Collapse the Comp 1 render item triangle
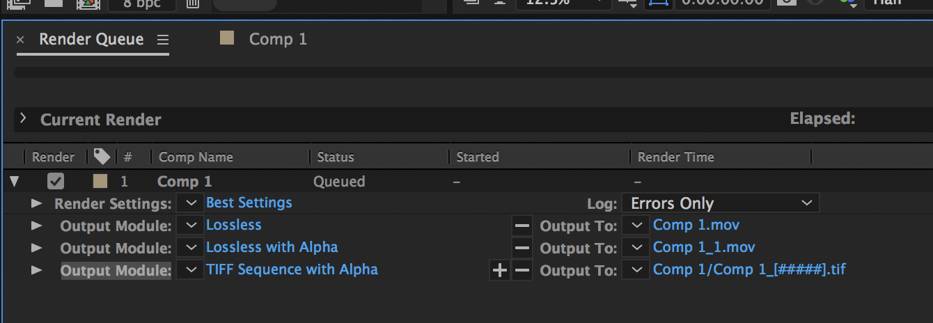Screen dimensions: 933x323 pos(15,182)
